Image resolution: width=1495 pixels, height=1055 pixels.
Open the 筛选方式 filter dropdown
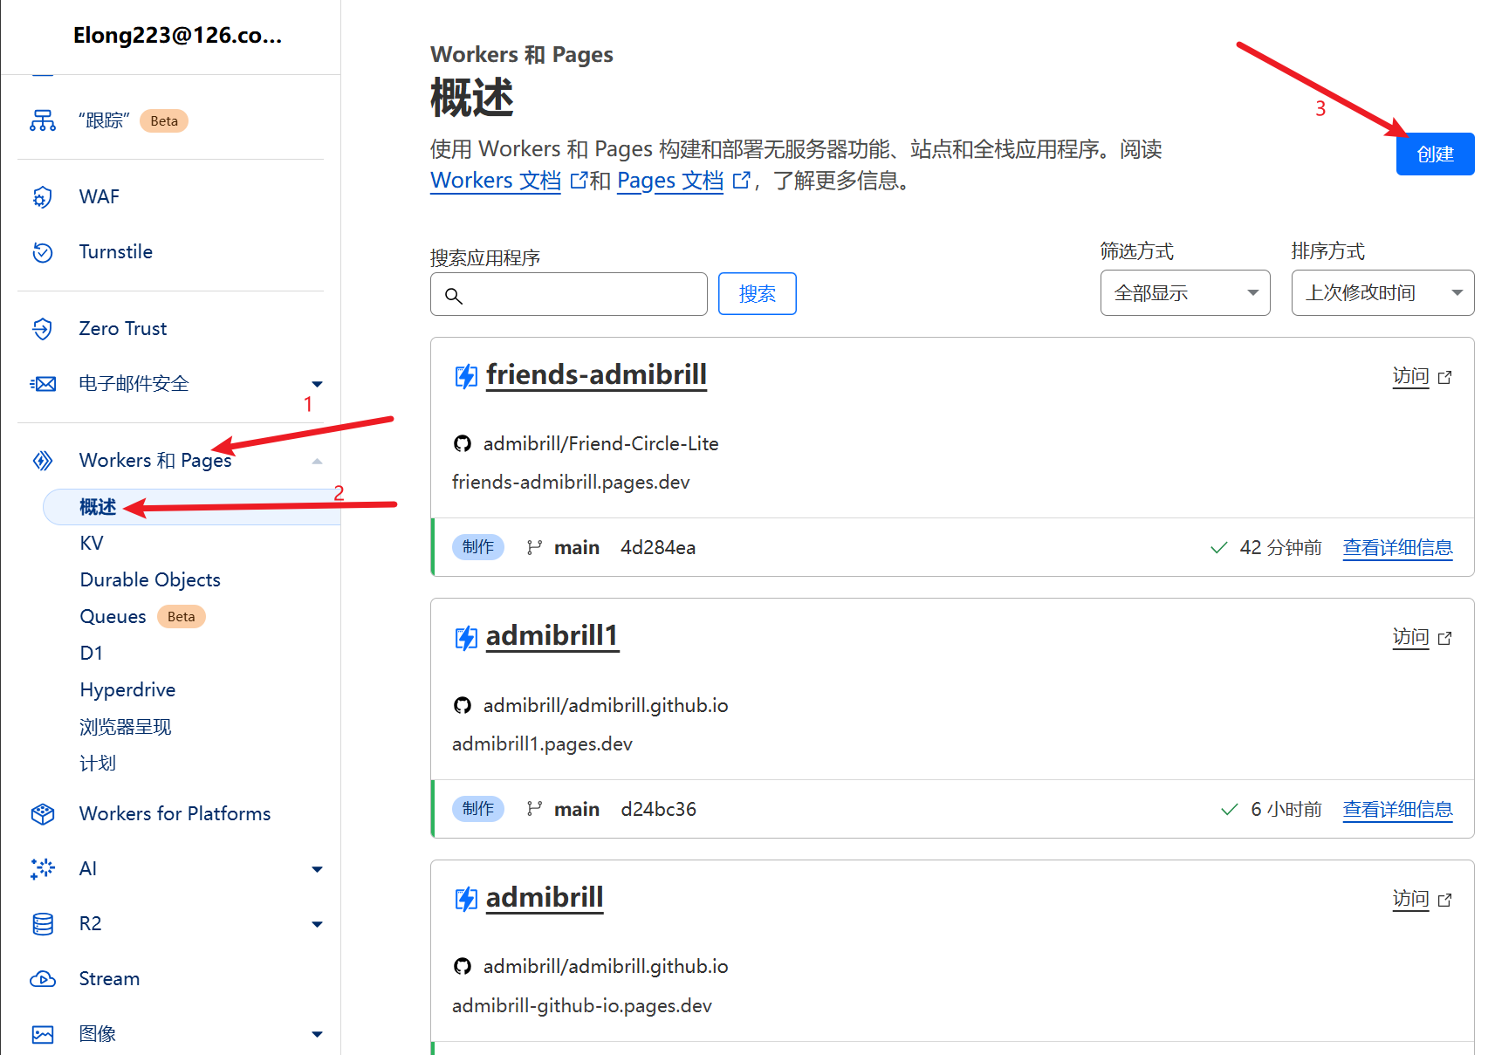1184,293
